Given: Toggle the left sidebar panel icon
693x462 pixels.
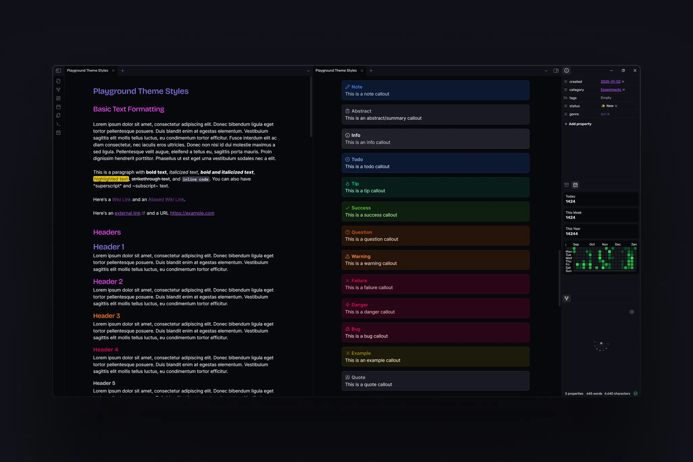Looking at the screenshot, I should [x=58, y=71].
